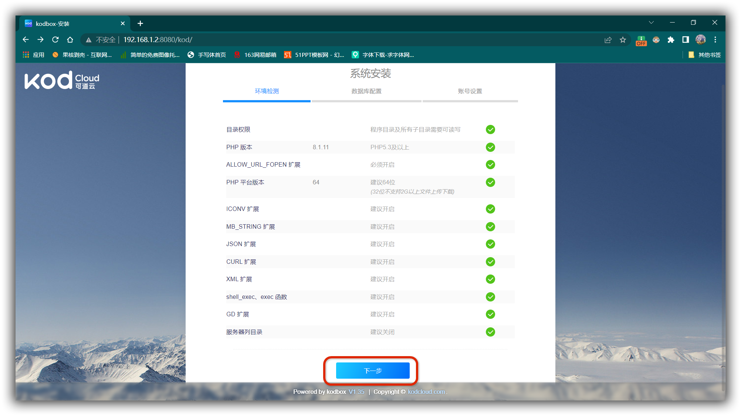This screenshot has width=741, height=416.
Task: Click the browser back arrow
Action: (x=26, y=40)
